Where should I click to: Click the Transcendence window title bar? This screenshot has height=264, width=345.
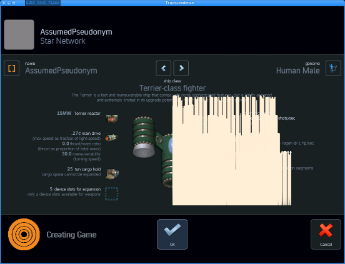pos(179,2)
